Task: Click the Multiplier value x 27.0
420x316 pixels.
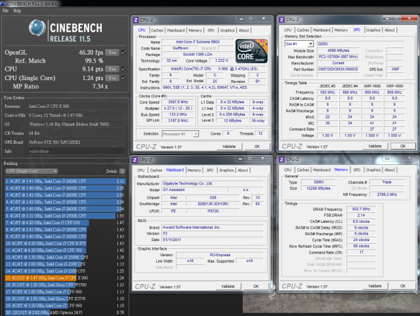Action: 178,108
